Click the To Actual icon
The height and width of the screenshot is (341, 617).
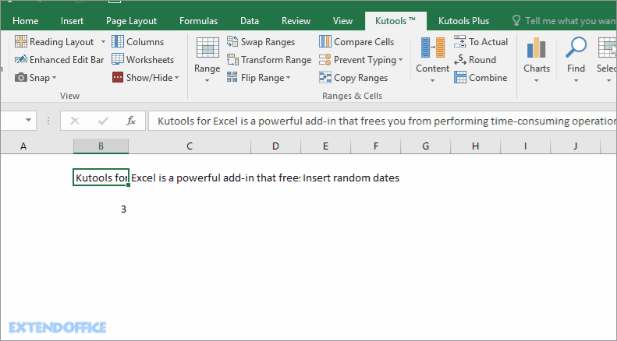click(460, 41)
